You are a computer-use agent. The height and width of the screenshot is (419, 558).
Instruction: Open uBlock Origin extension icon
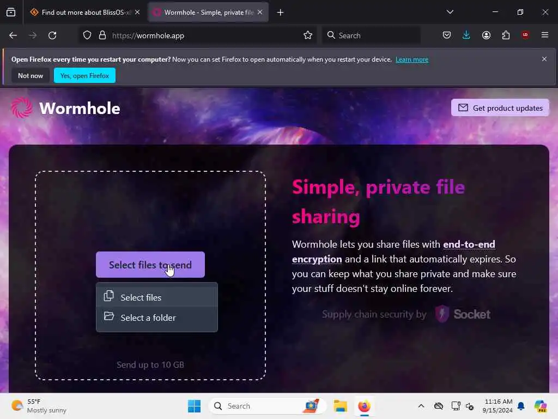(525, 35)
